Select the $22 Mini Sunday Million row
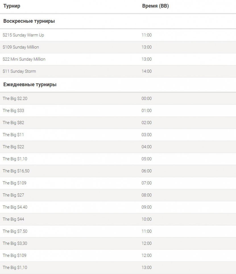 point(24,59)
